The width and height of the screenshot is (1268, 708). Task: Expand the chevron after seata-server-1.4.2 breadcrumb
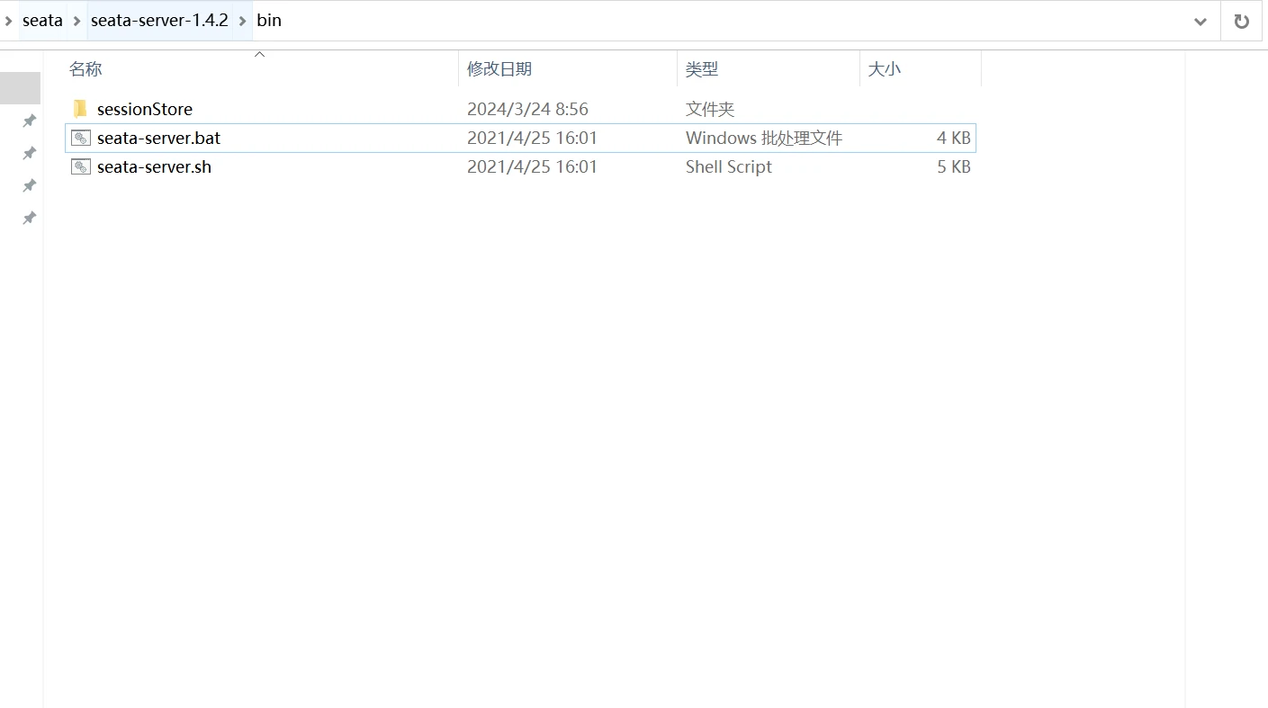(x=243, y=21)
